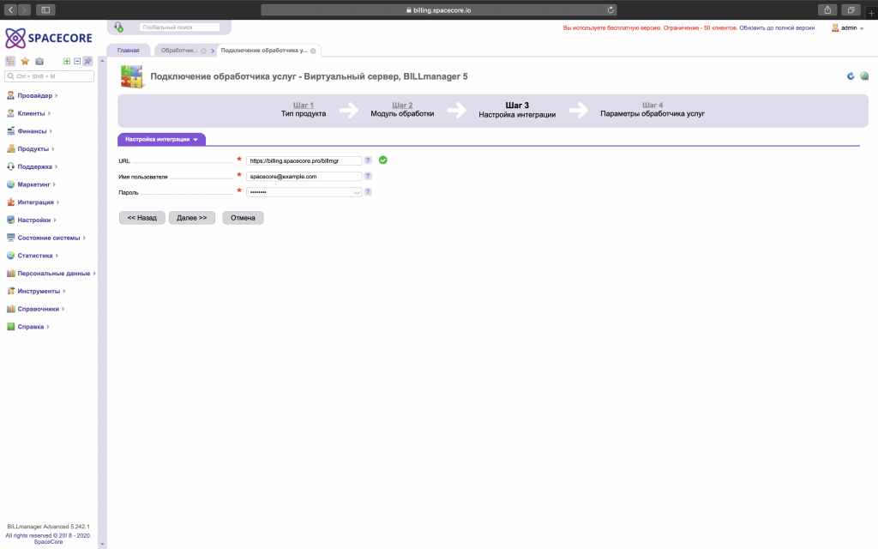Click the green checkmark next to the URL field

point(383,160)
